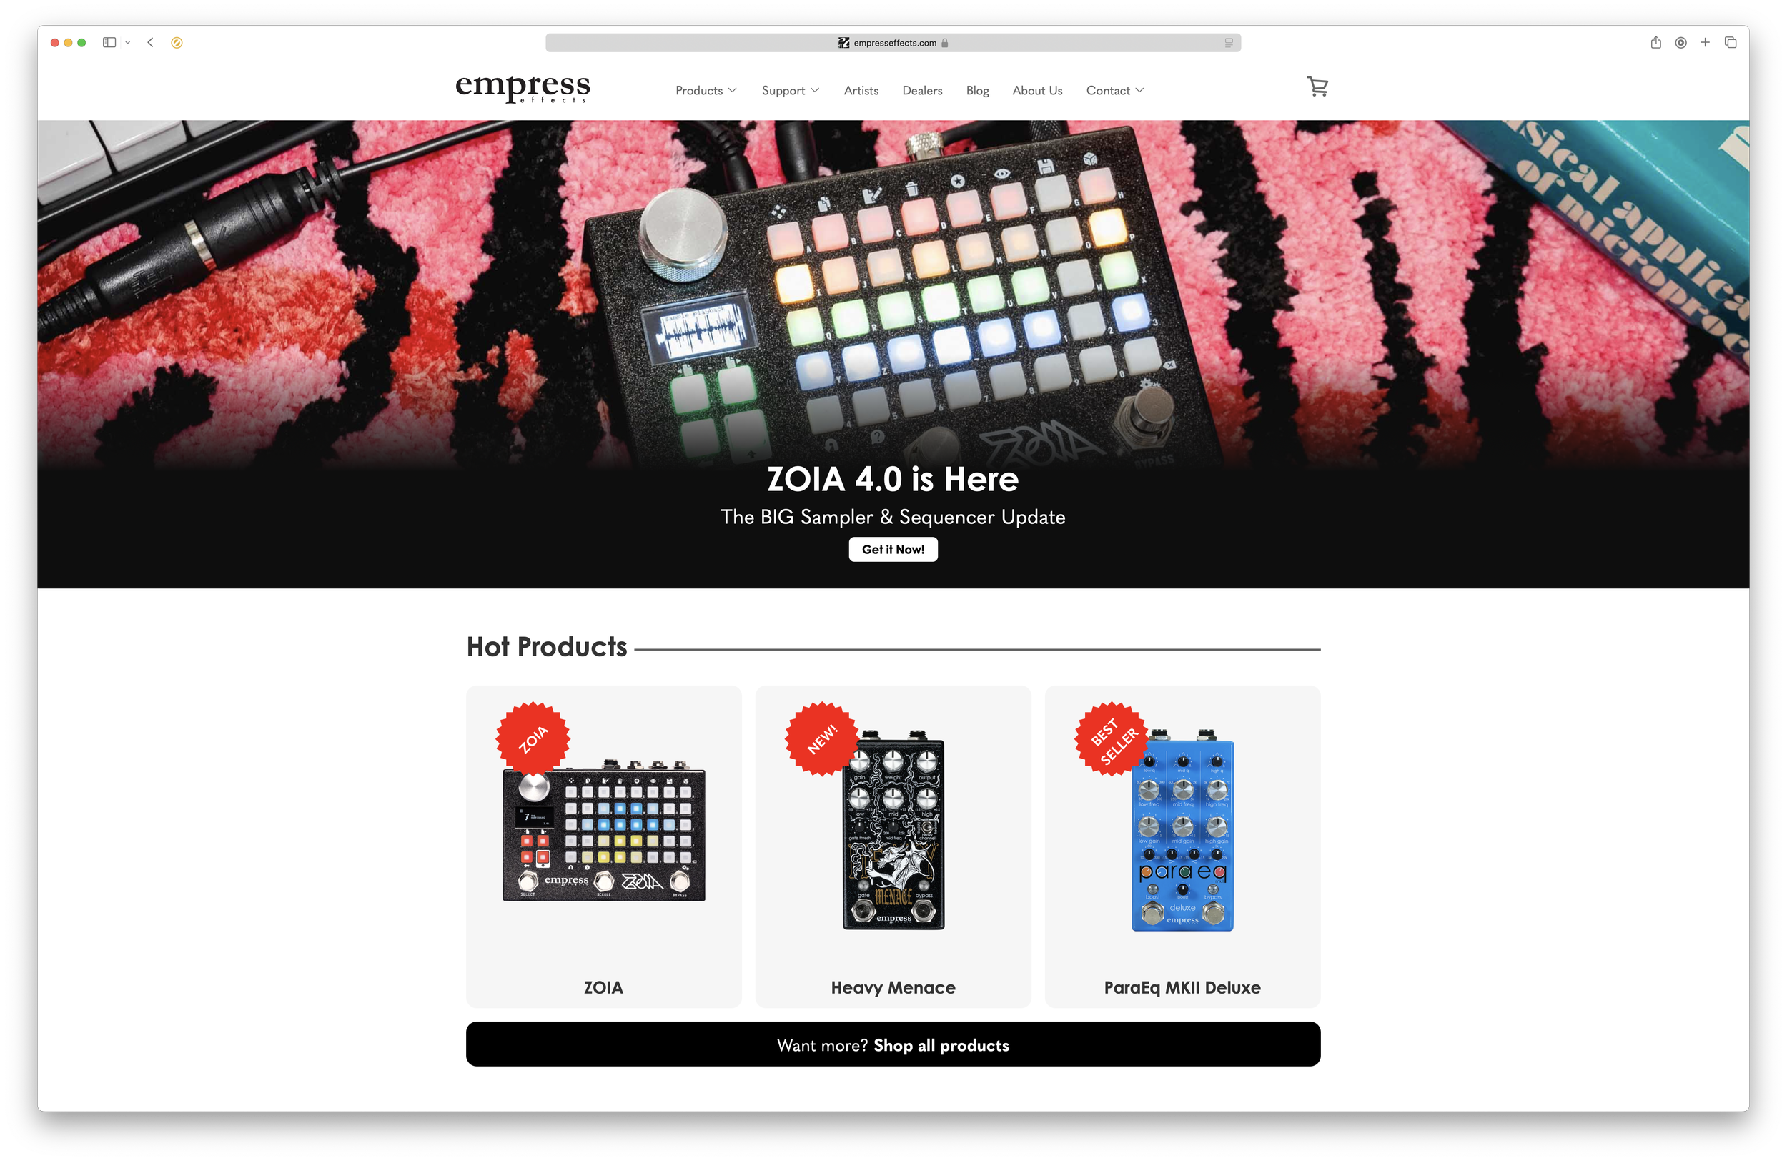
Task: Open a new tab with plus icon
Action: [x=1706, y=43]
